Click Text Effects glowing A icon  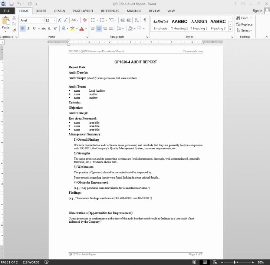pos(63,29)
